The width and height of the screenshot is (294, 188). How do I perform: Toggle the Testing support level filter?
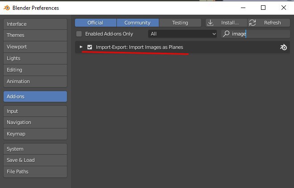pos(180,23)
